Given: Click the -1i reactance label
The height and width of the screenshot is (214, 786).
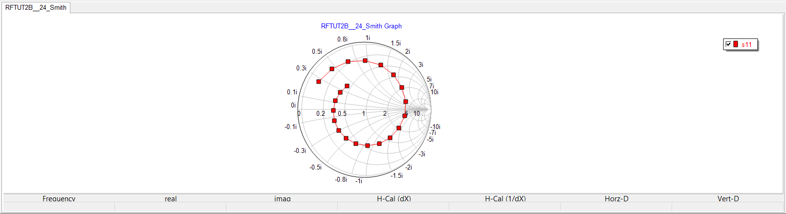Looking at the screenshot, I should point(359,181).
